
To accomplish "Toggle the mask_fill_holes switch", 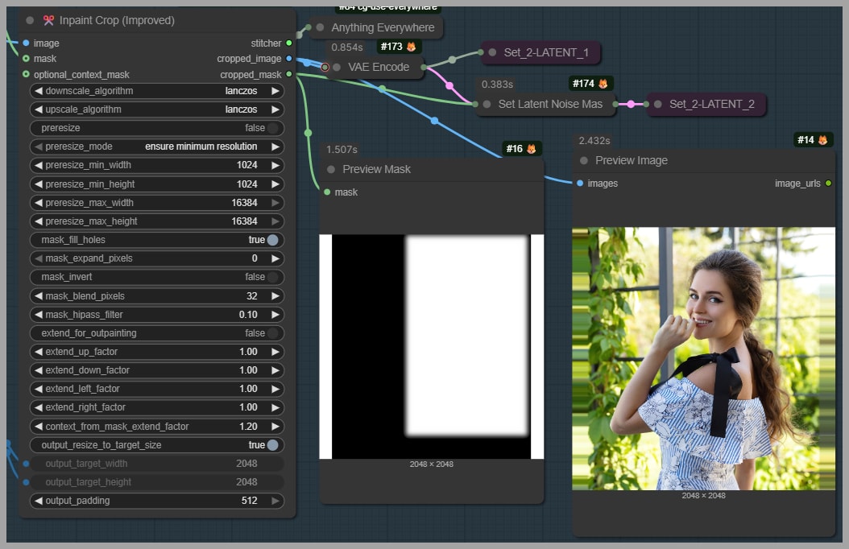I will coord(272,240).
